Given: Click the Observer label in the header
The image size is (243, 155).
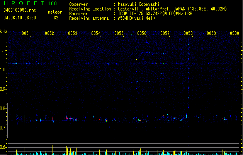Looking at the screenshot, I should click(78, 4).
